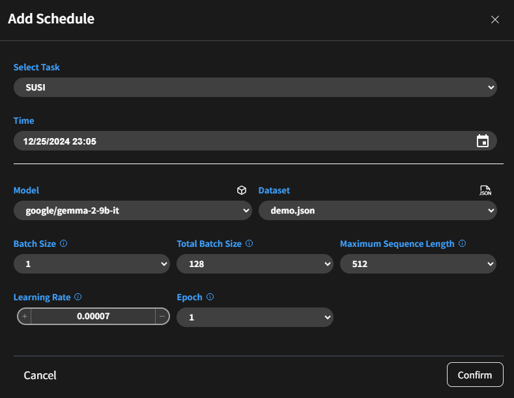Click the info icon next to Total Batch Size
514x398 pixels.
[x=250, y=244]
